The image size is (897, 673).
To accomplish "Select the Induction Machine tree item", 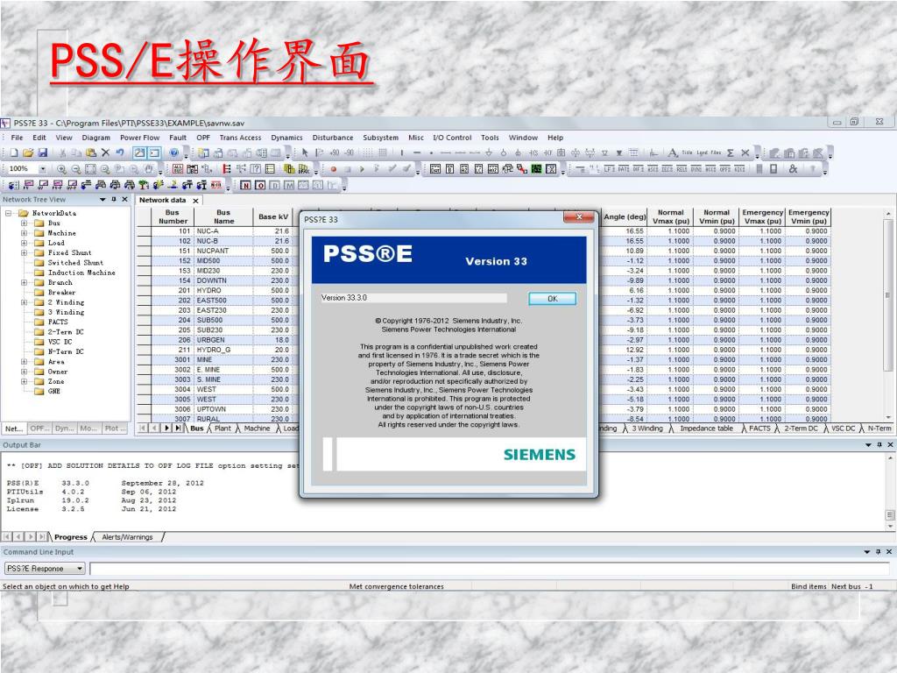I will (x=81, y=273).
